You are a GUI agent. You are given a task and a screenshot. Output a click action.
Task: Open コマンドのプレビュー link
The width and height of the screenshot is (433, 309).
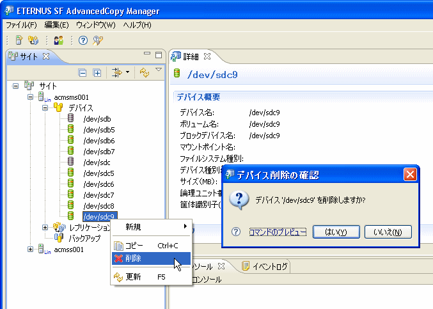pyautogui.click(x=278, y=232)
